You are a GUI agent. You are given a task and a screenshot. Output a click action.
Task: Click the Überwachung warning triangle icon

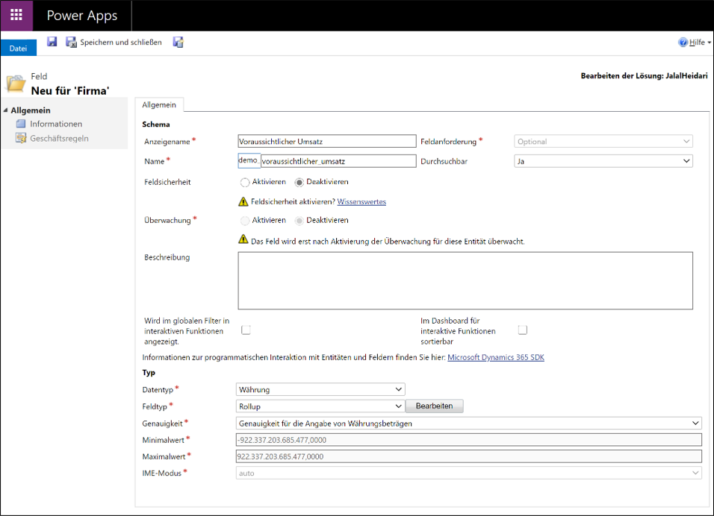tap(243, 239)
